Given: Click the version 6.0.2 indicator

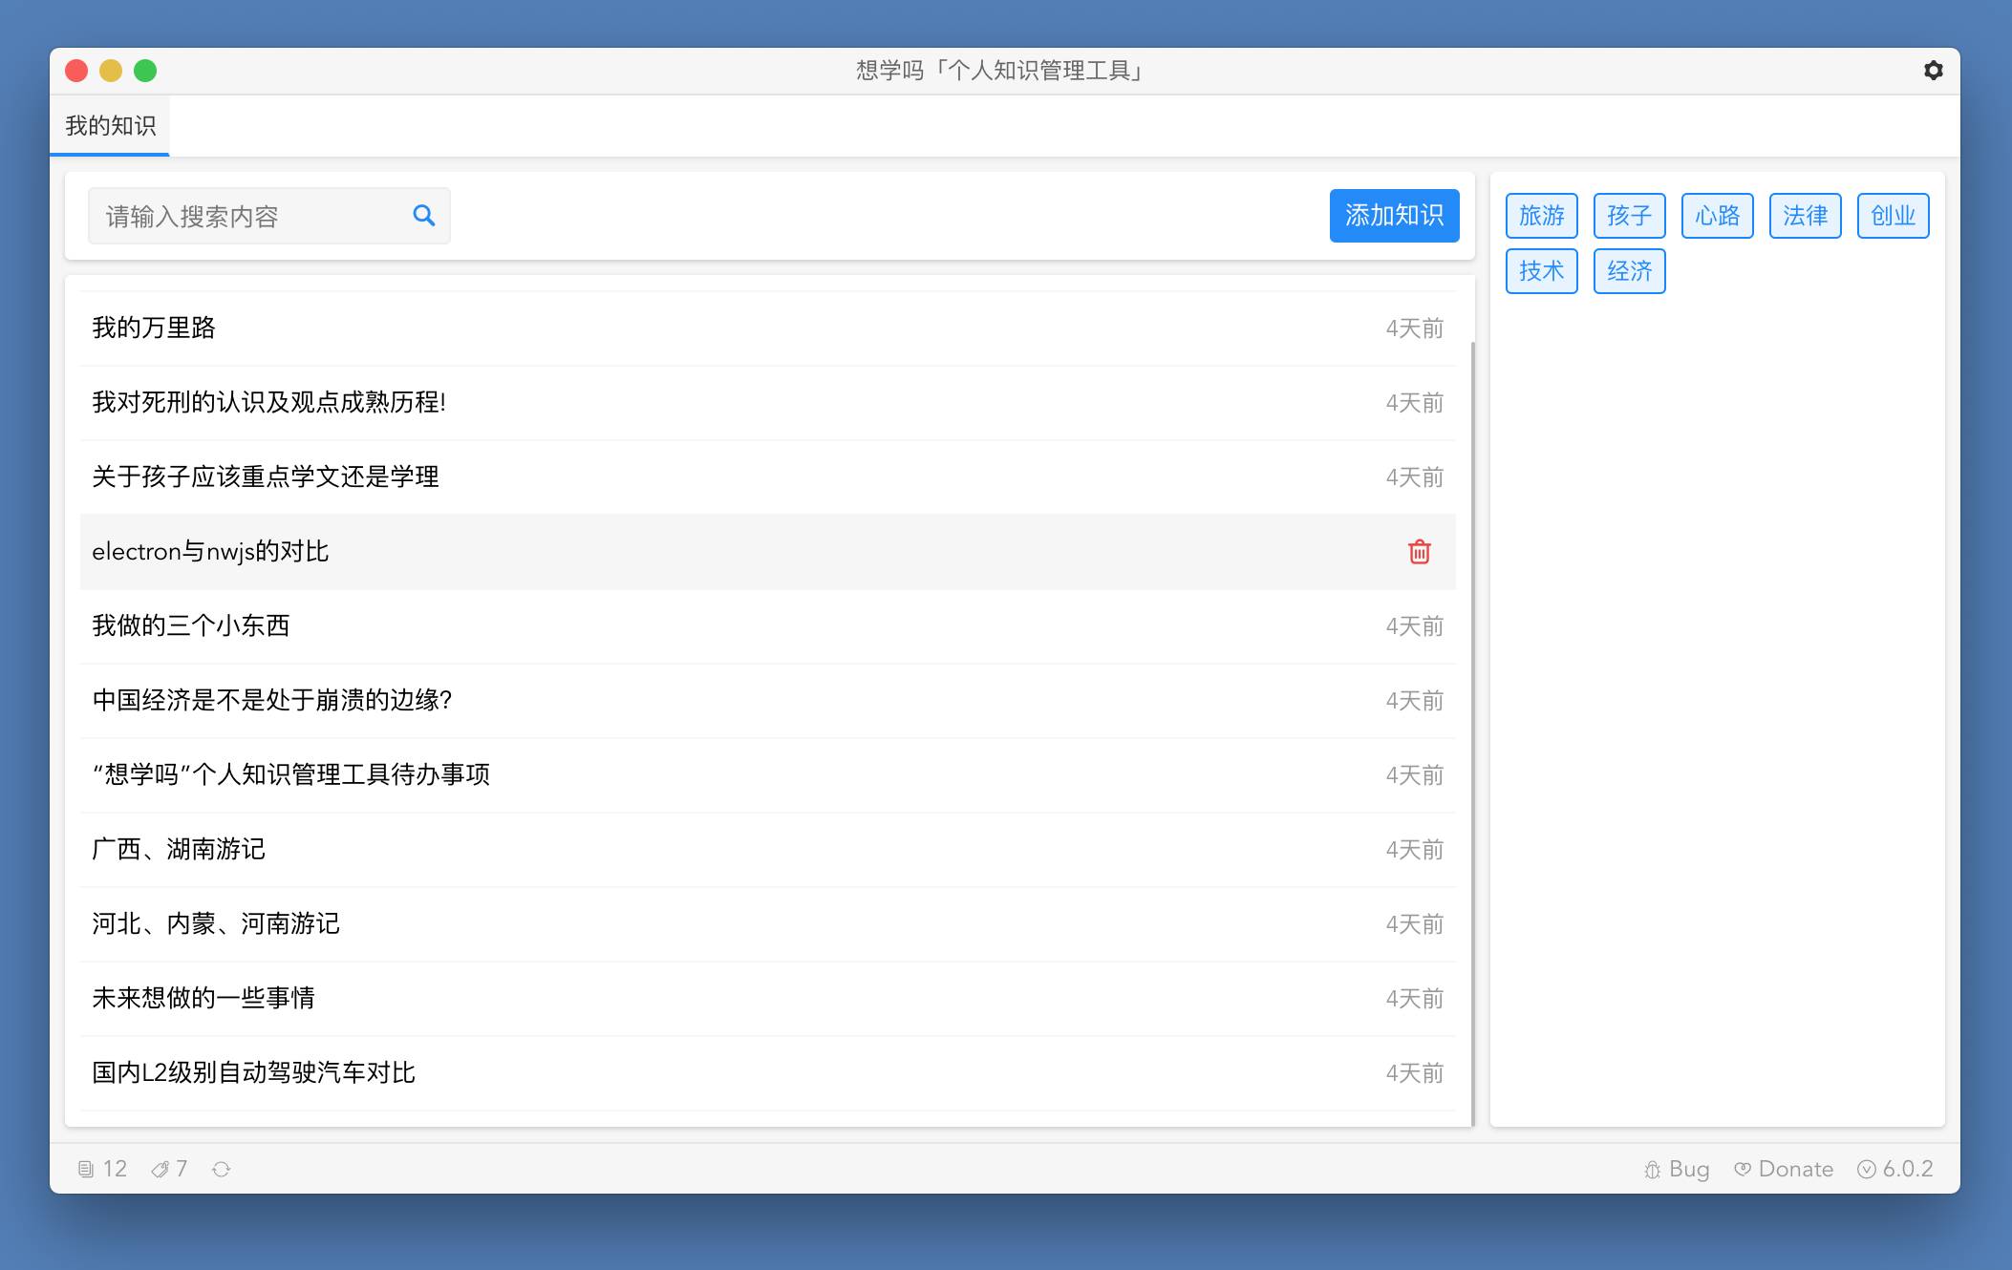Looking at the screenshot, I should [x=1895, y=1169].
